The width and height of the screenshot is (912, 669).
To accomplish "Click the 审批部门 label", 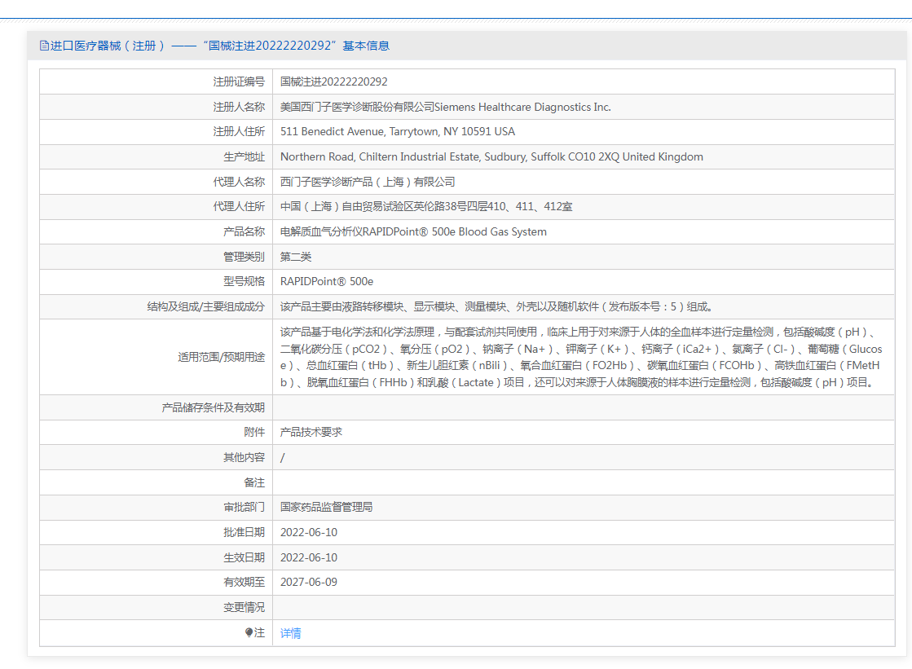I will click(244, 508).
